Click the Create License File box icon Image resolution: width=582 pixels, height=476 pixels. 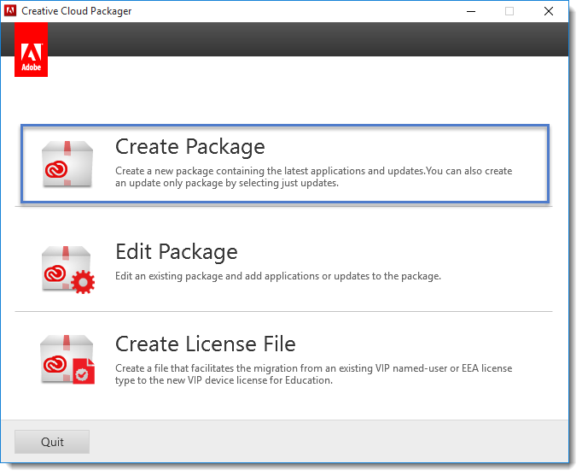point(67,359)
